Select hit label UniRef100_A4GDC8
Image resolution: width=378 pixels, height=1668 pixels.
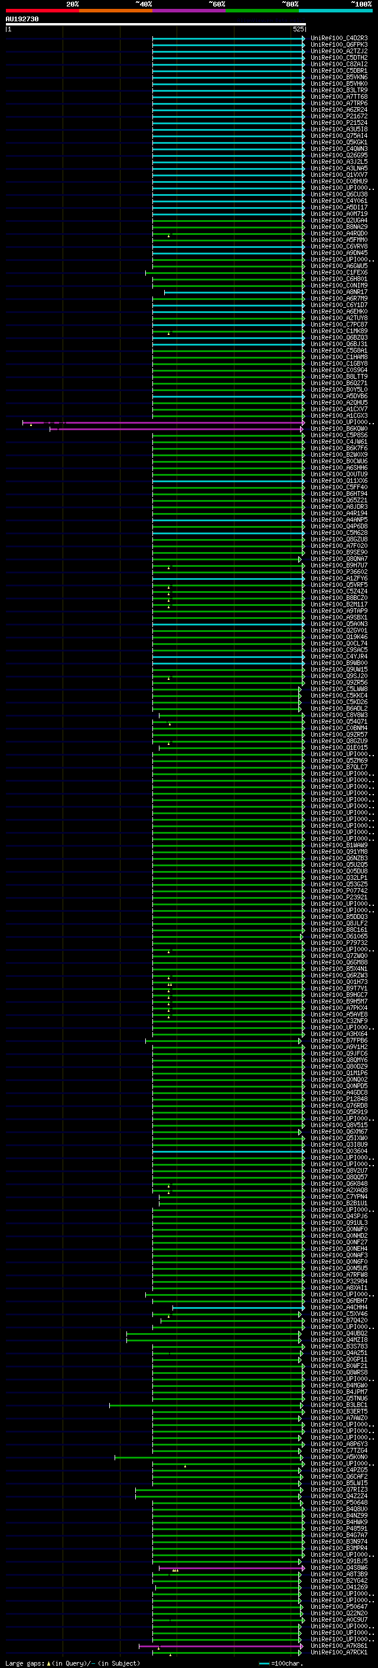pos(339,1093)
